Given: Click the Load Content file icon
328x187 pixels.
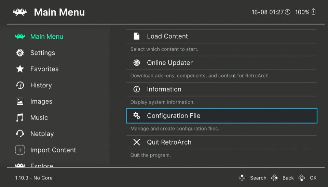Looking at the screenshot, I should (x=137, y=36).
